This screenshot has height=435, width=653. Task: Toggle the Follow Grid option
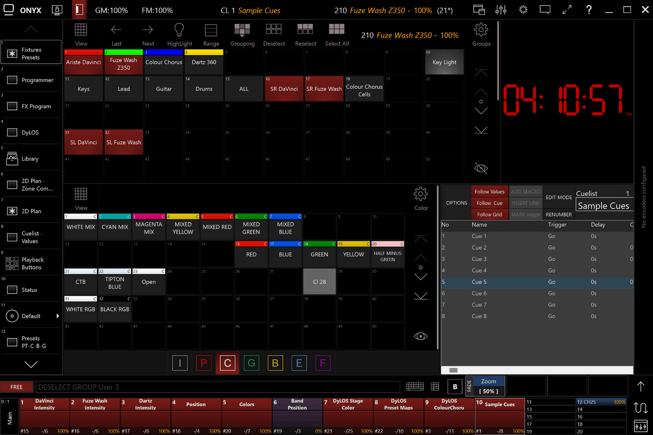point(489,214)
